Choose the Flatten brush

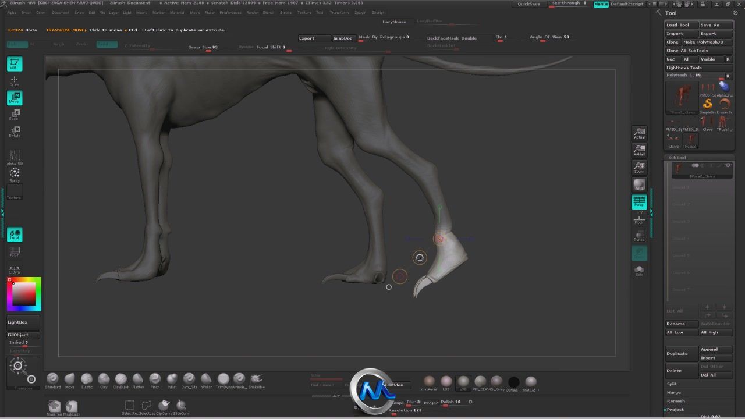tap(138, 381)
